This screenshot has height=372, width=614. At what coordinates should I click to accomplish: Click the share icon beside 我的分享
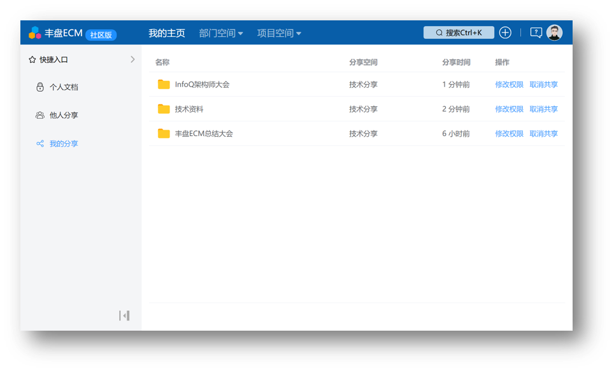tap(40, 144)
